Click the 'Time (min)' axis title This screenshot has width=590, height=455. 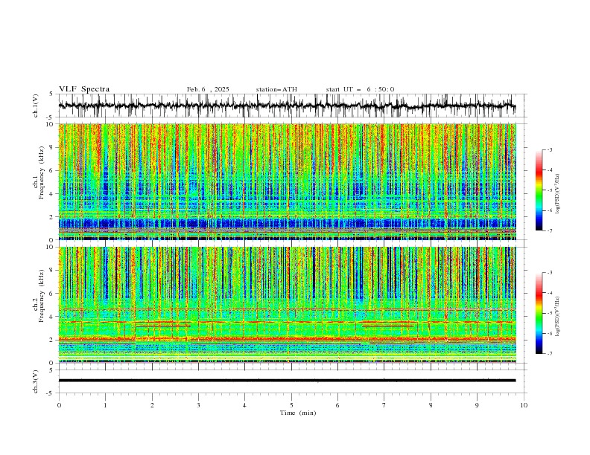pos(298,413)
